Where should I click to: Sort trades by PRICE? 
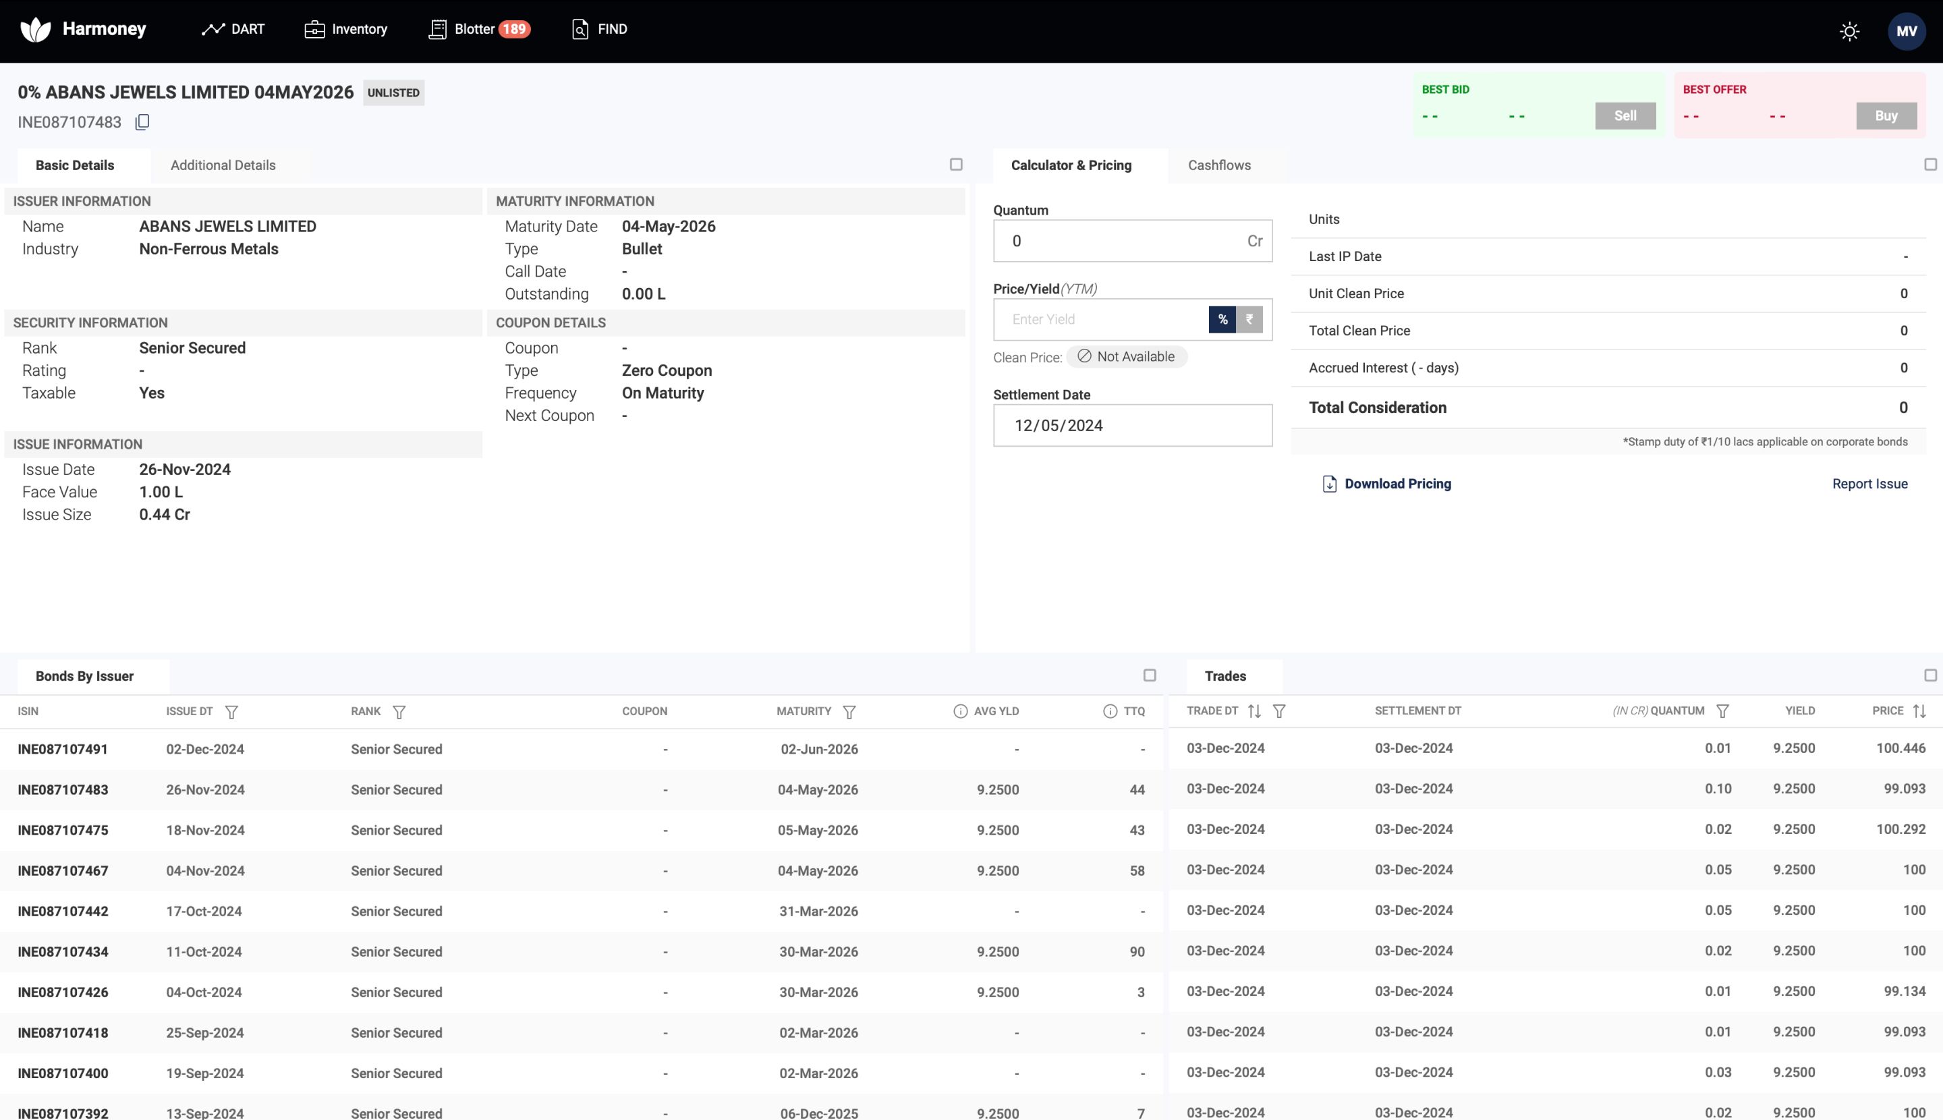point(1919,712)
